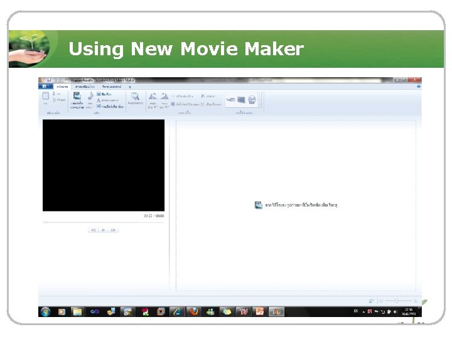Click the thumbnail size icon in status bar
The height and width of the screenshot is (339, 452).
[372, 301]
